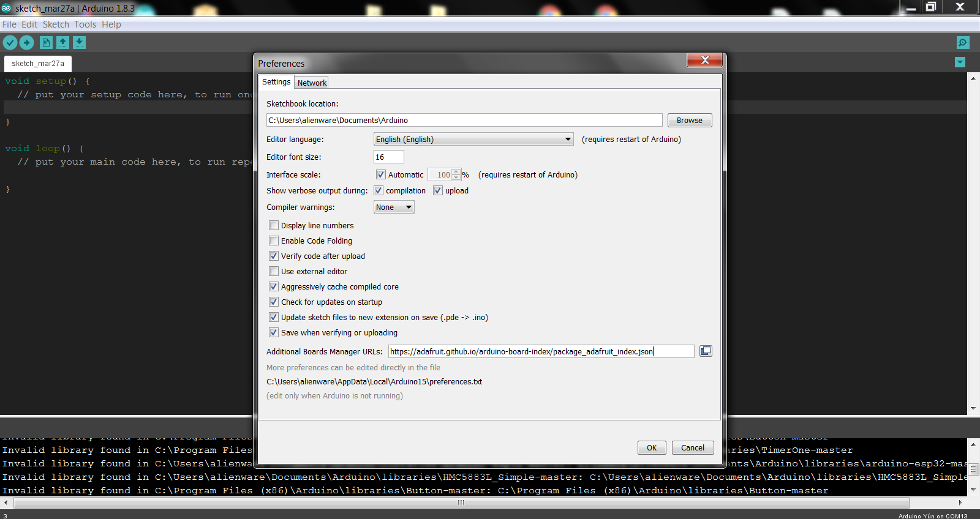This screenshot has width=980, height=519.
Task: Open the Help menu
Action: tap(111, 24)
